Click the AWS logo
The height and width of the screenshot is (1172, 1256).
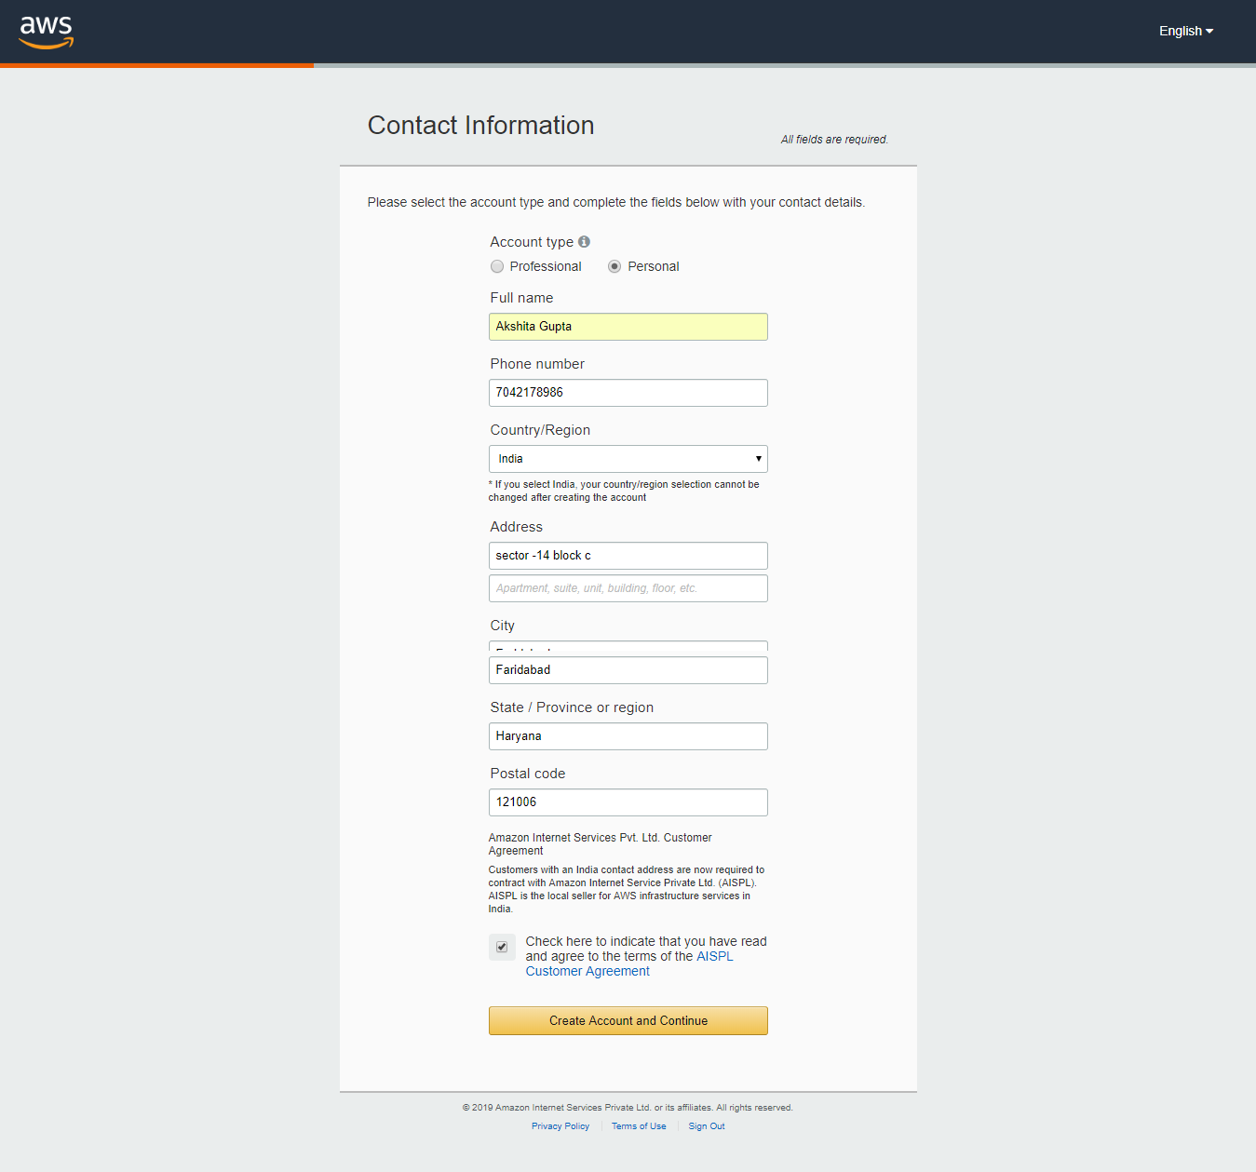47,32
